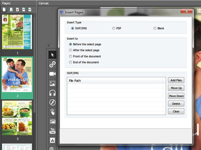Select the add image tool
The height and width of the screenshot is (150, 201).
click(52, 83)
